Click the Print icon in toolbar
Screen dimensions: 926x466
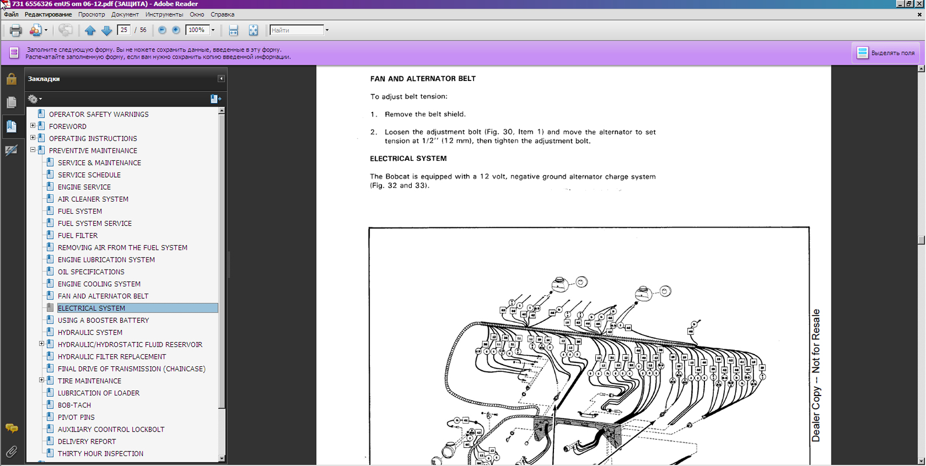tap(16, 30)
